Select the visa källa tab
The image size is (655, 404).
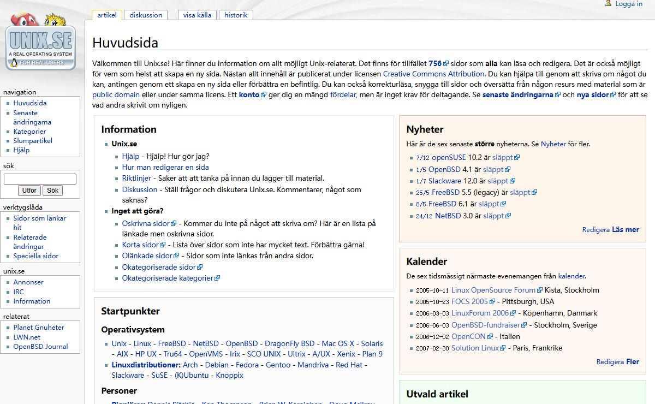(197, 15)
